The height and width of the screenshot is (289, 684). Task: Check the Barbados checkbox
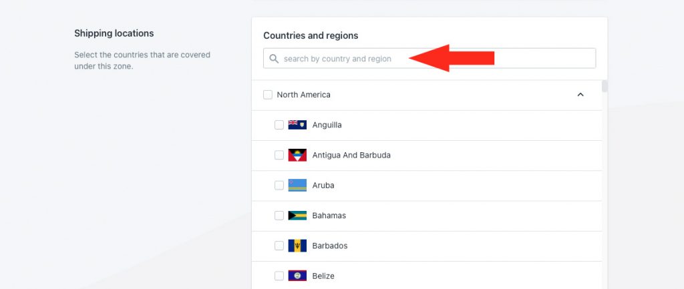(x=279, y=246)
